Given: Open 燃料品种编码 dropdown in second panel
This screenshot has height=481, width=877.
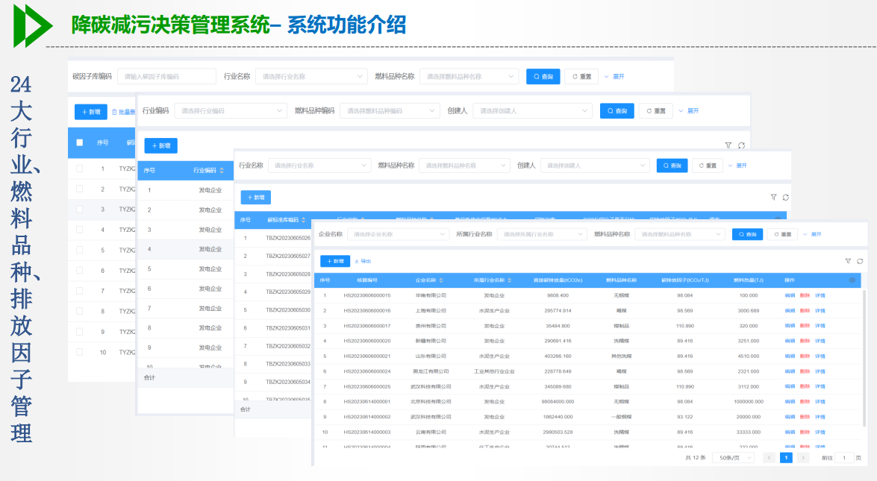Looking at the screenshot, I should point(390,110).
